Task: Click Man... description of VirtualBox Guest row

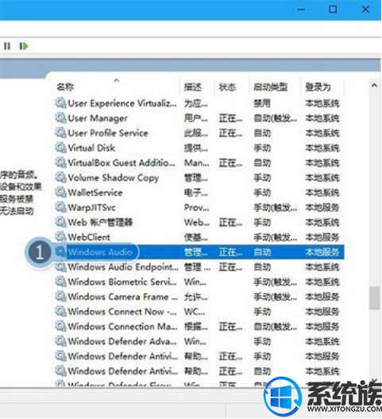Action: click(196, 162)
